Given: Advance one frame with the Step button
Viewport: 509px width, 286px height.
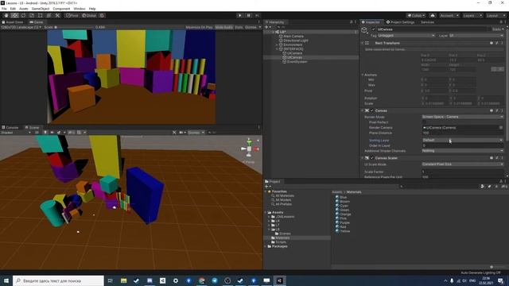Looking at the screenshot, I should pos(257,16).
